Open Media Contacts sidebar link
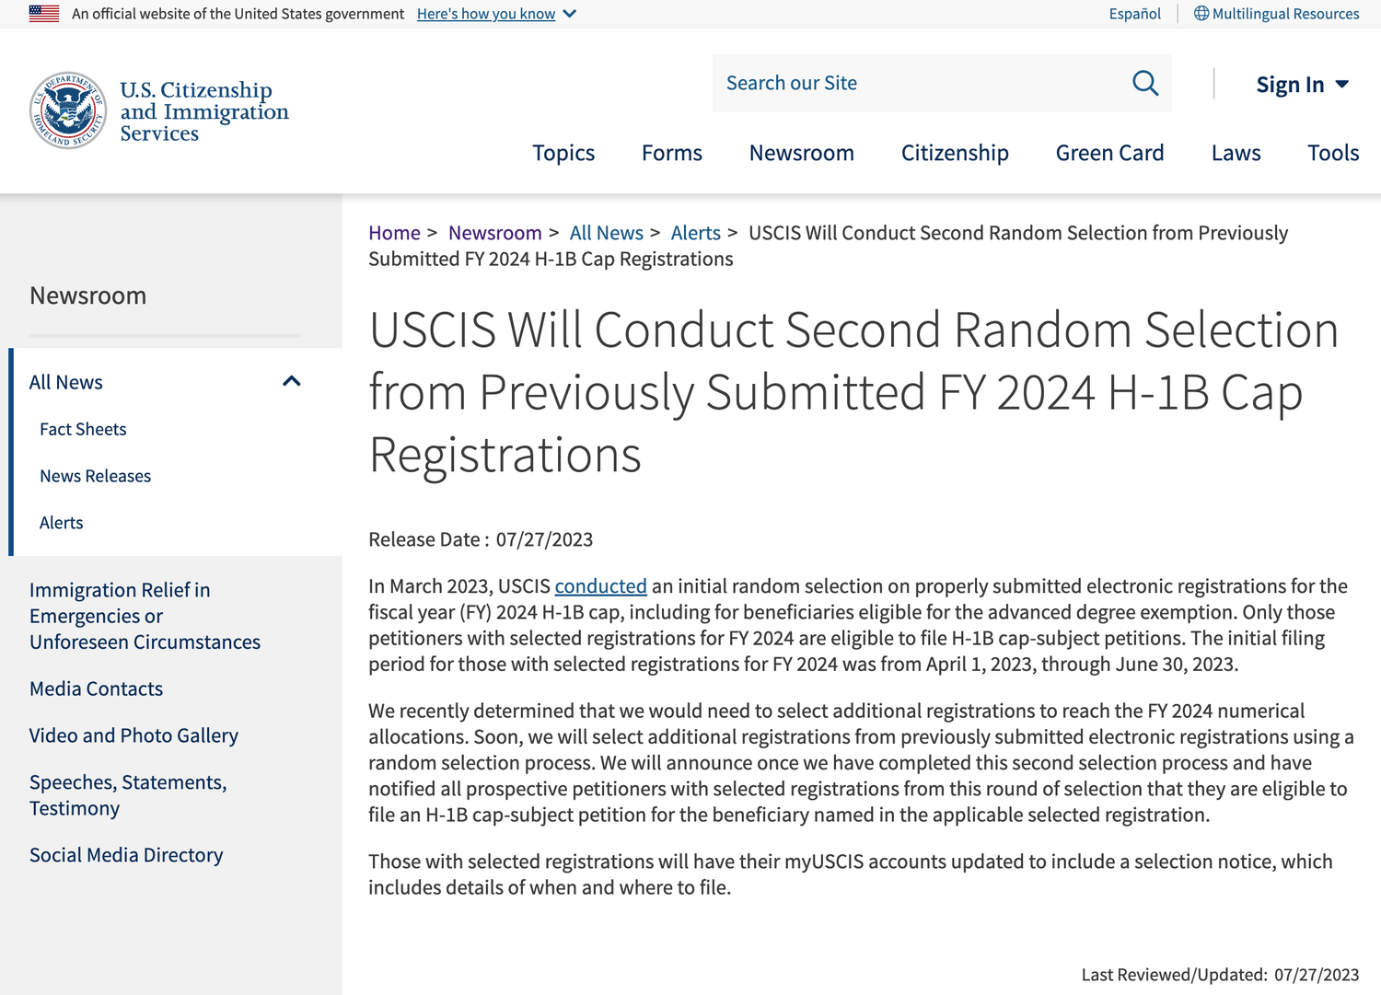This screenshot has width=1381, height=995. pos(96,688)
